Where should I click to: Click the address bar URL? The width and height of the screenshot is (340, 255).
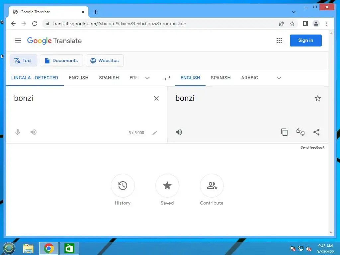[120, 24]
